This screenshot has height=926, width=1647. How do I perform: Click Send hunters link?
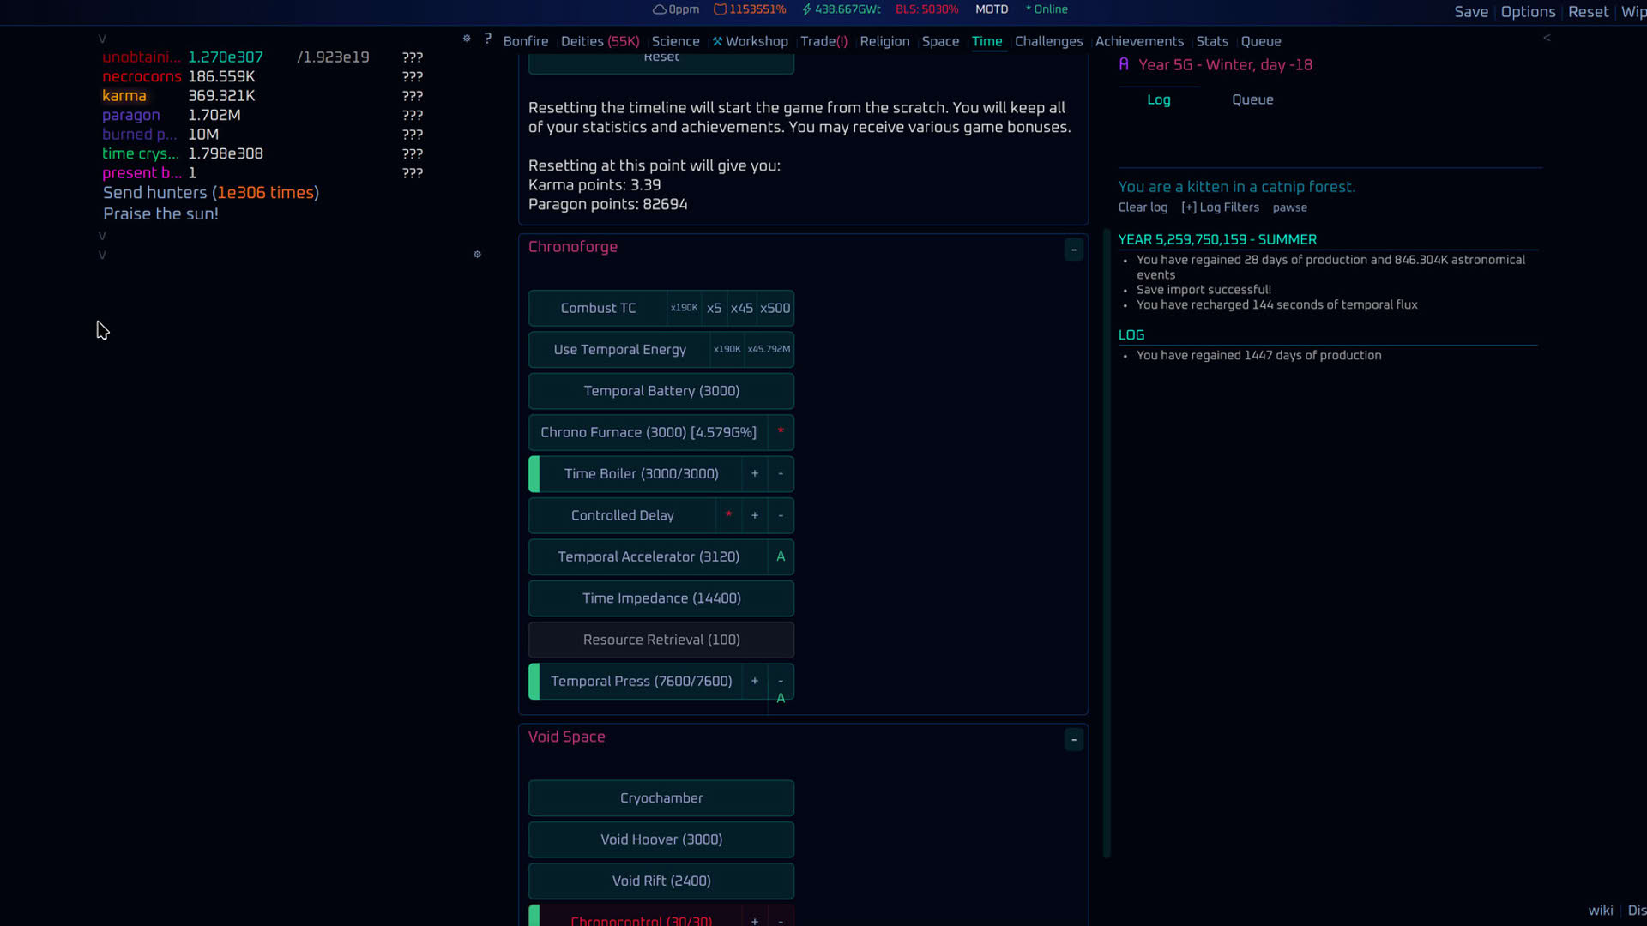(x=211, y=193)
